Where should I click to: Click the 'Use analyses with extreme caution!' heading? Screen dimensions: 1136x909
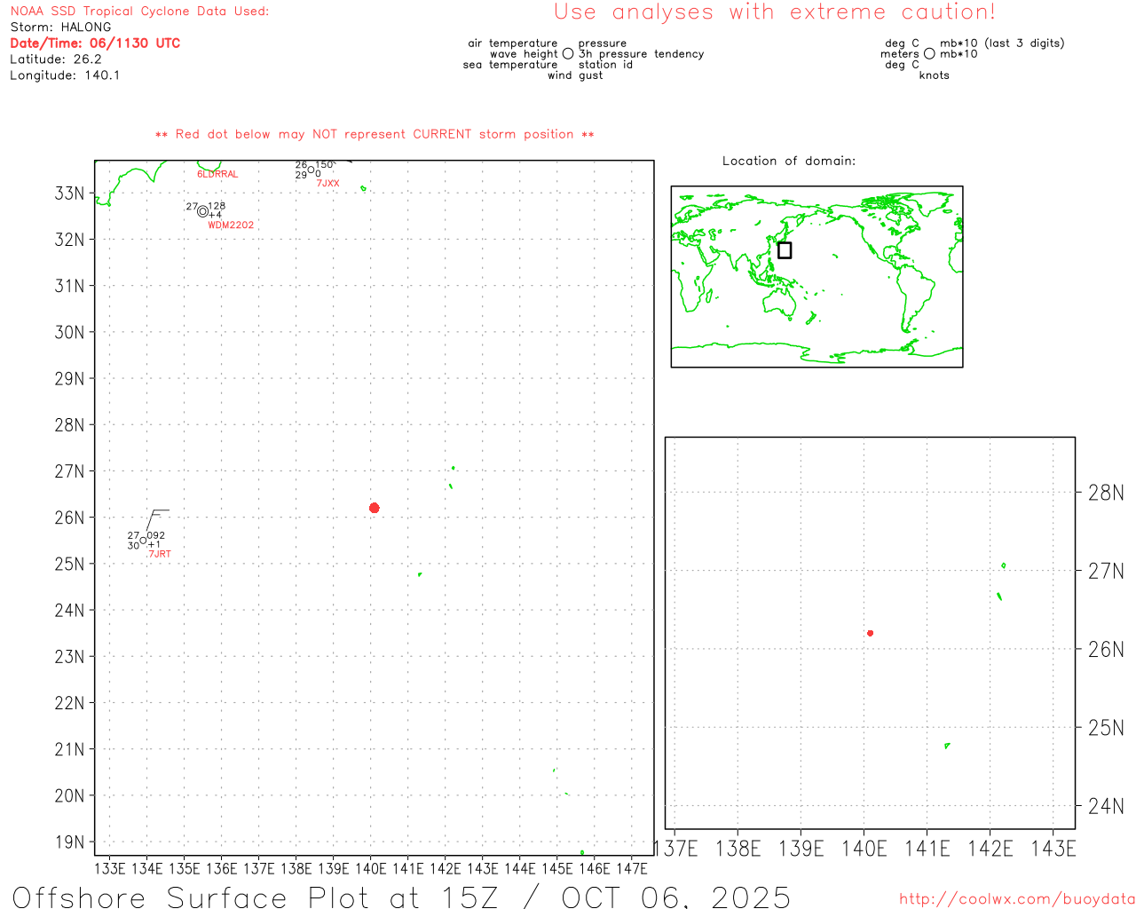(x=774, y=12)
